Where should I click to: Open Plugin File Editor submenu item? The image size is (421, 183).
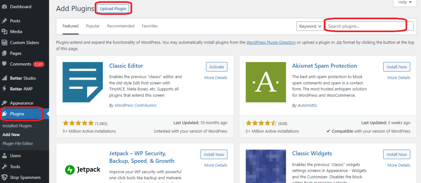tap(18, 144)
